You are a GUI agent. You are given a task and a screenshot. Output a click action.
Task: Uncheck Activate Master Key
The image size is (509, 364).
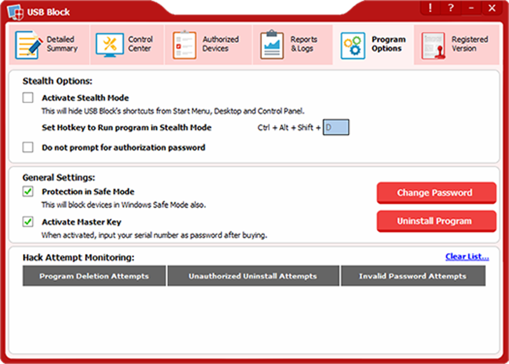pos(28,222)
